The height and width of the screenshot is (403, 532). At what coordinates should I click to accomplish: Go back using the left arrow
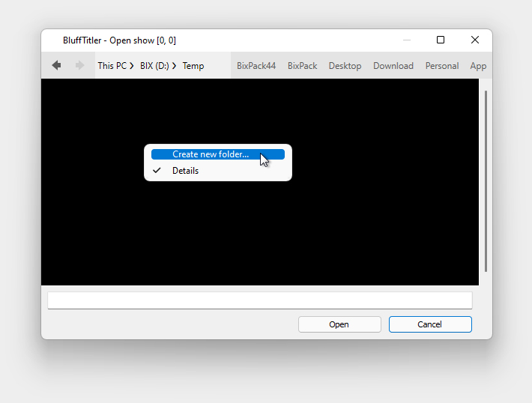(x=57, y=65)
